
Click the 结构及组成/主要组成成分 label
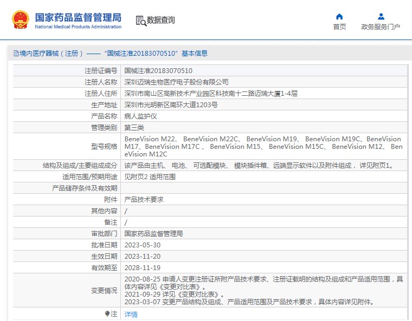(x=80, y=165)
